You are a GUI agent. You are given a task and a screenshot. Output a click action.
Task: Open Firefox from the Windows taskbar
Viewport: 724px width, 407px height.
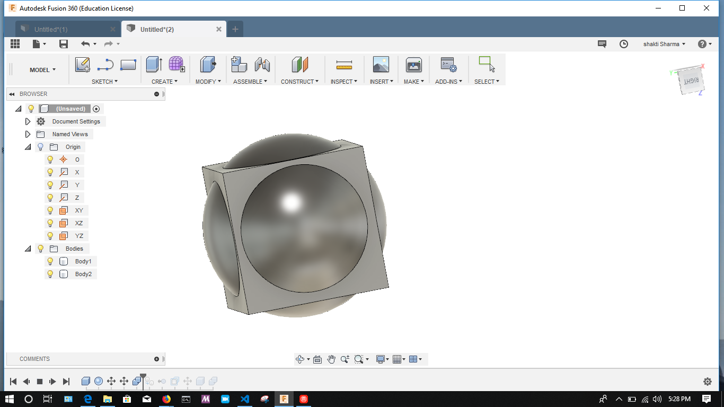tap(166, 399)
